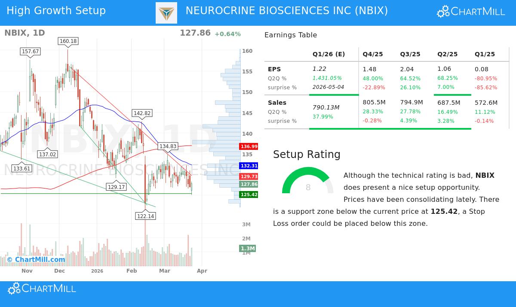Click the -85.62% EPS surprise value
This screenshot has width=516, height=307.
(x=486, y=88)
